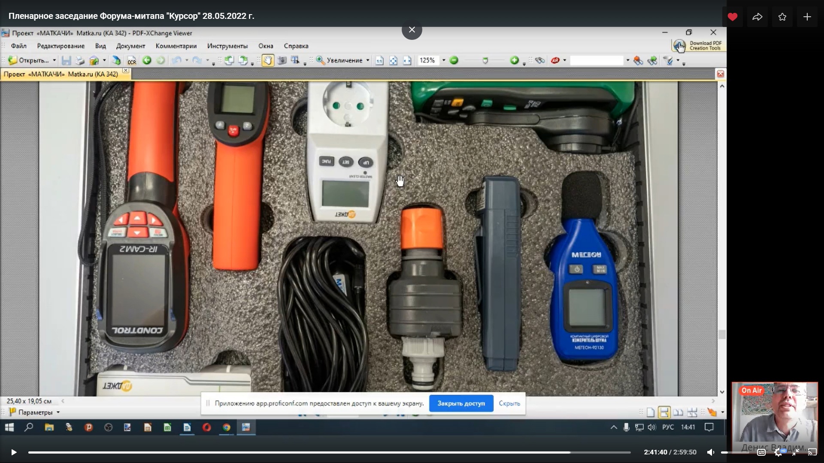This screenshot has width=824, height=463.
Task: Click the binoculars Find icon
Action: 540,60
